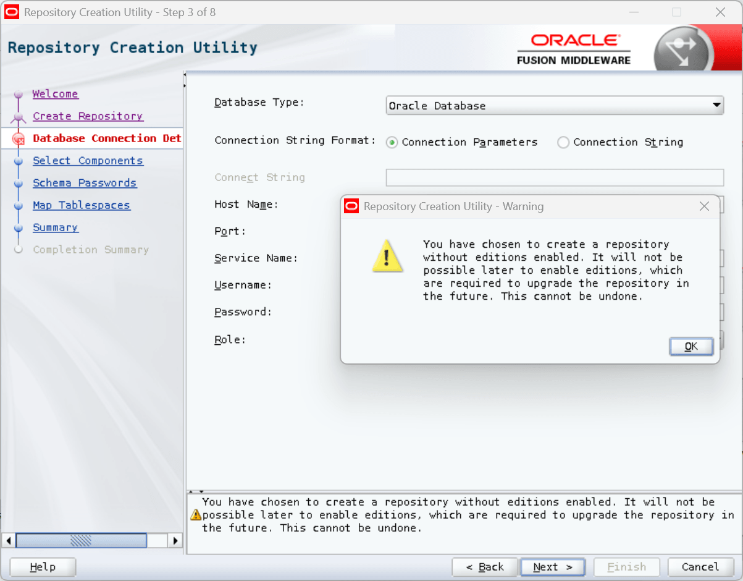Select Connection Parameters radio button
Screen dimensions: 743x581
pyautogui.click(x=392, y=142)
